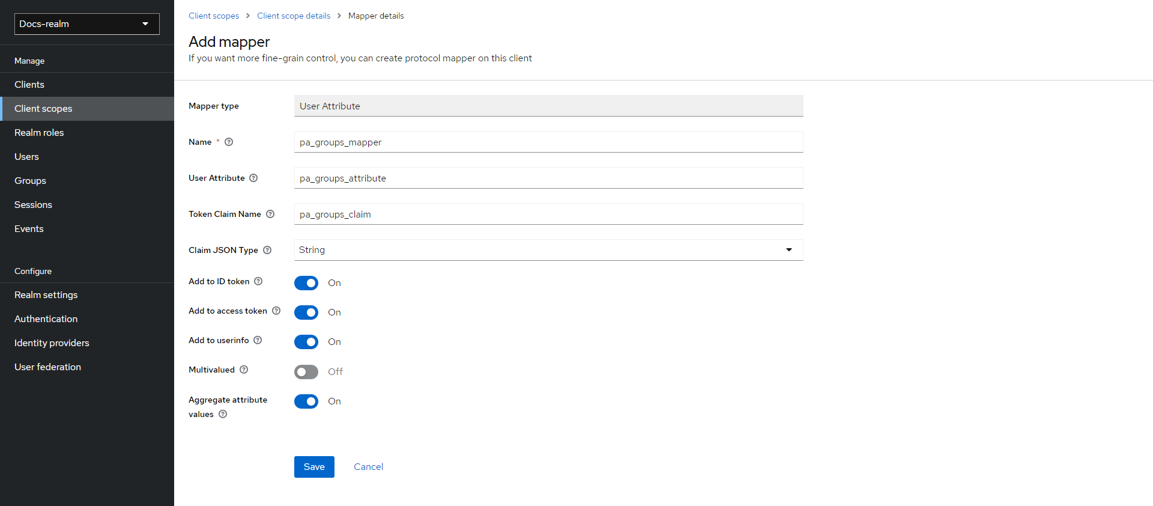The width and height of the screenshot is (1153, 506).
Task: Click Multivalued help question mark icon
Action: coord(244,370)
